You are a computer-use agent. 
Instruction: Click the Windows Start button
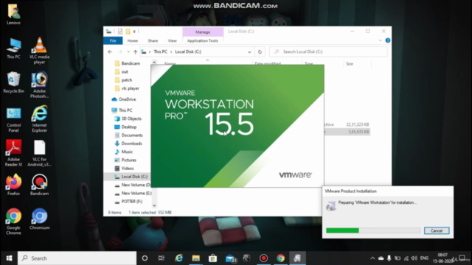pos(9,258)
